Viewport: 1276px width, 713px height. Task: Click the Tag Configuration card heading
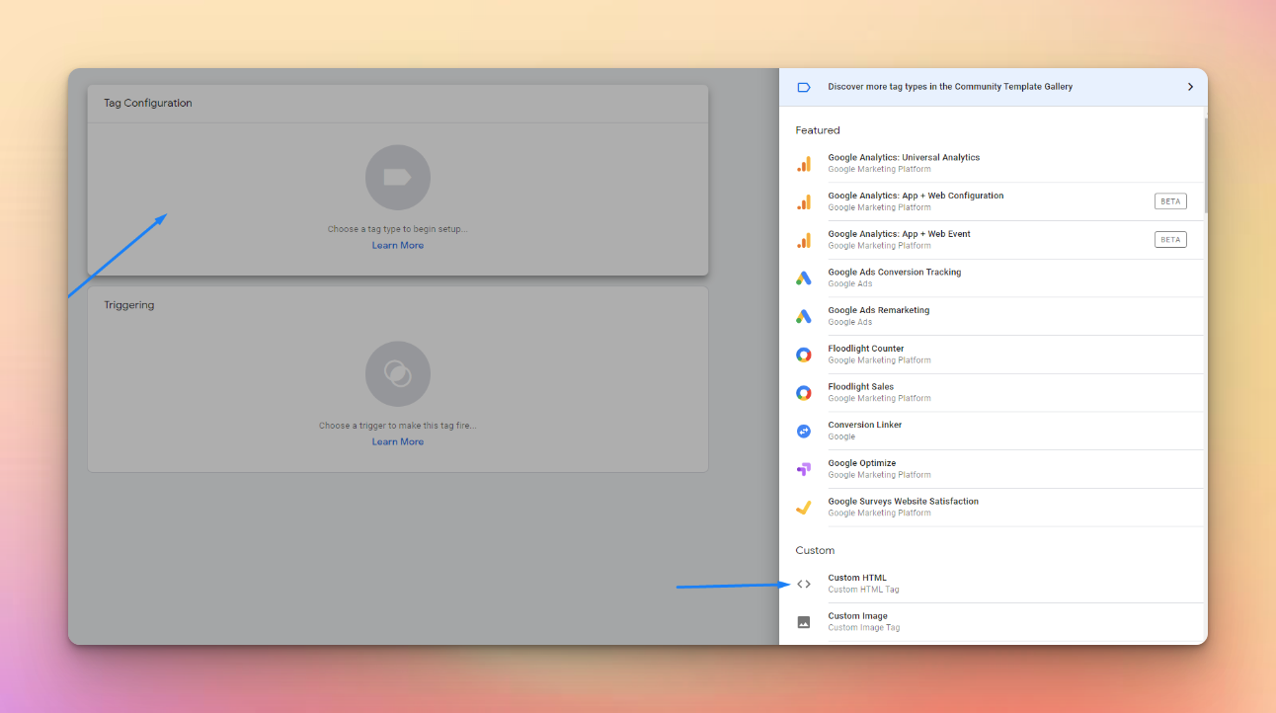[x=148, y=104]
